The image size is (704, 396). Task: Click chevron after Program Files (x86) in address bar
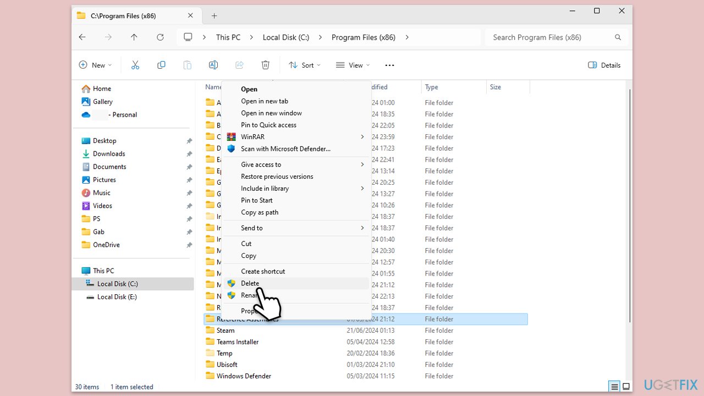coord(407,37)
